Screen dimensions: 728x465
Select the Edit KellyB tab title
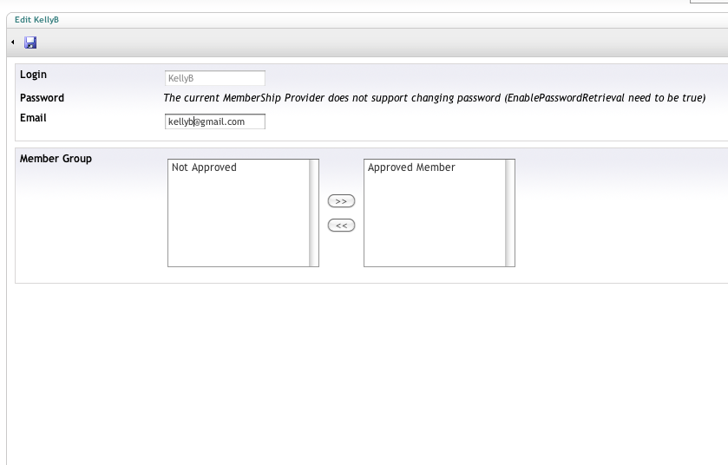point(36,19)
